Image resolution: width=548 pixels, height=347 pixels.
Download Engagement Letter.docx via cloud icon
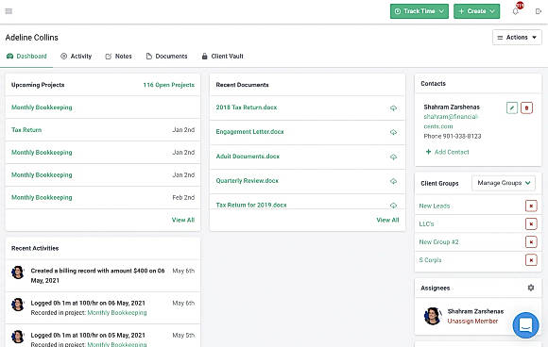[x=393, y=132]
